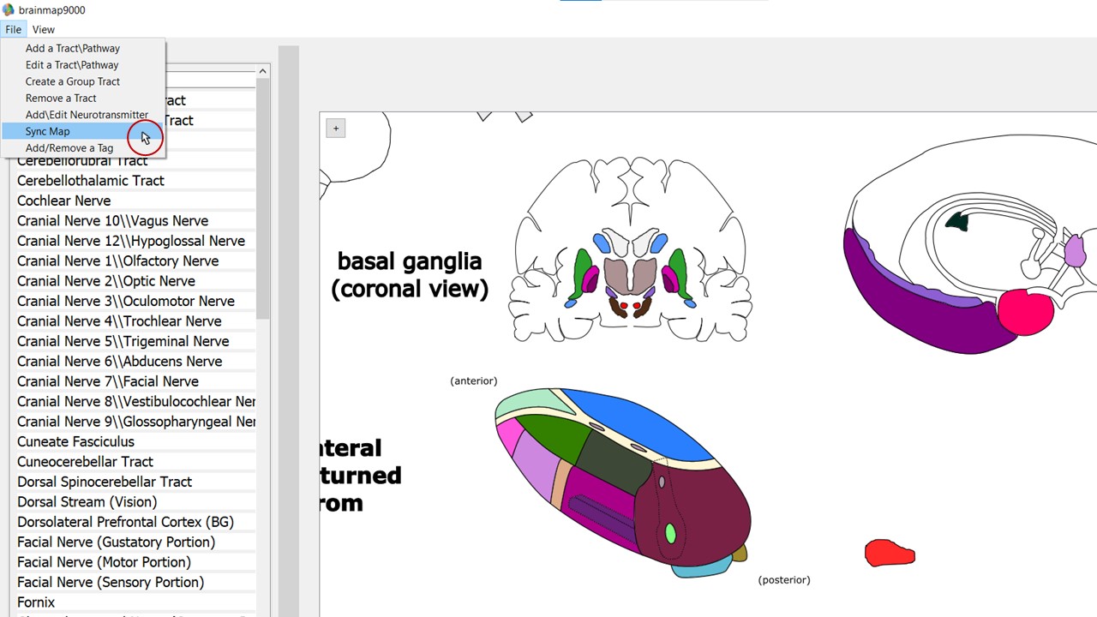Click Sync Map in File menu
Screen dimensions: 1097x617
48,131
